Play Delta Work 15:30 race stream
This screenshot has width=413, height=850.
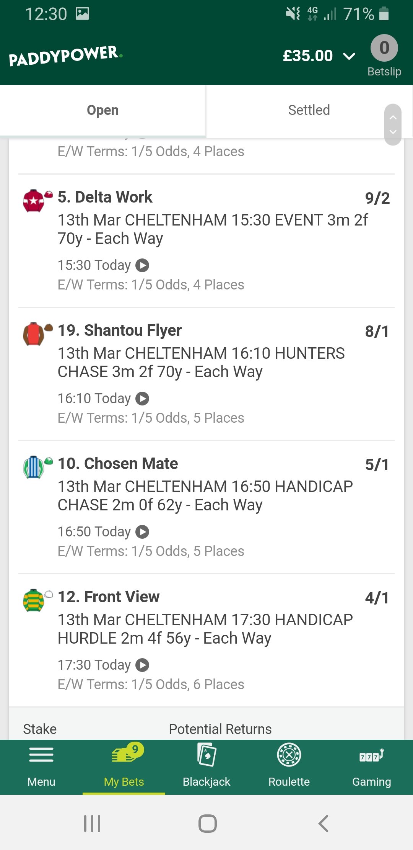(142, 265)
